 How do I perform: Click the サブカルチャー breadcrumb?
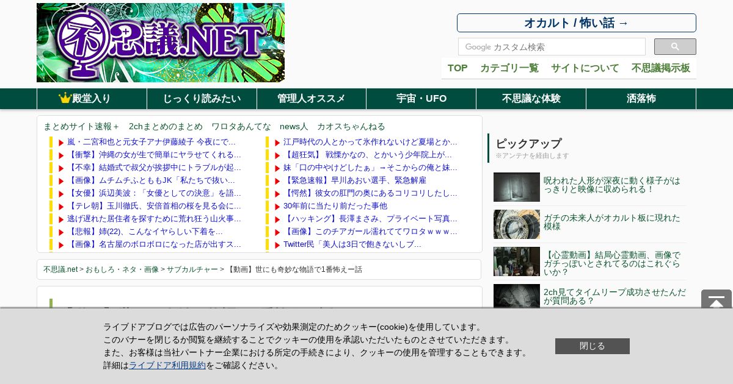[192, 269]
